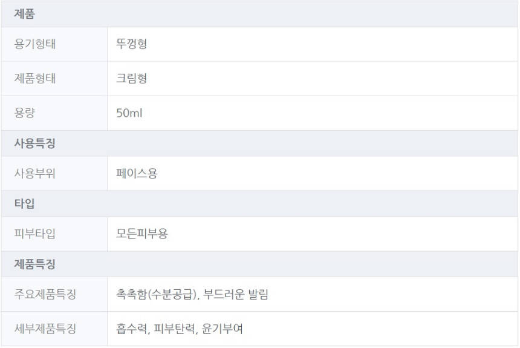This screenshot has height=348, width=520.
Task: Click the 제품 section header
Action: pyautogui.click(x=25, y=13)
